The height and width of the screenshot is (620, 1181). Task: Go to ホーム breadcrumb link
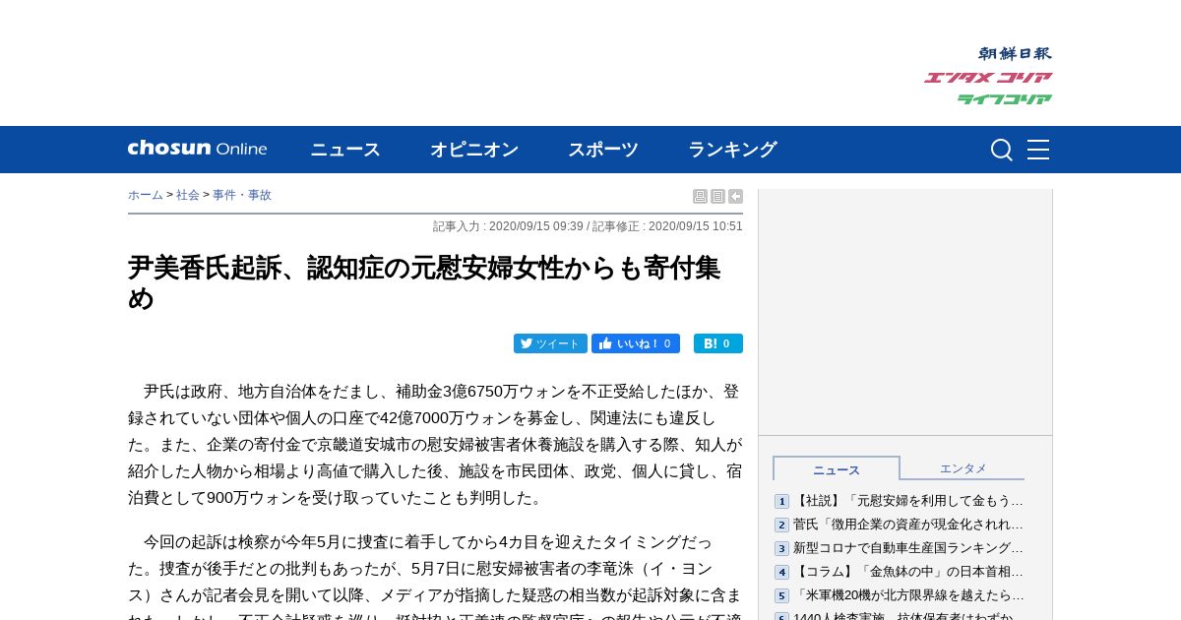coord(146,195)
